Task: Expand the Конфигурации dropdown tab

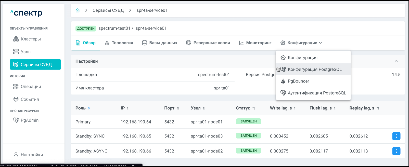Action: coord(301,43)
